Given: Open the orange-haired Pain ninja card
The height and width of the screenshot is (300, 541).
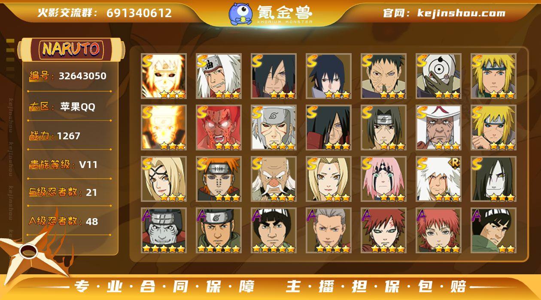Looking at the screenshot, I should click(x=219, y=179).
